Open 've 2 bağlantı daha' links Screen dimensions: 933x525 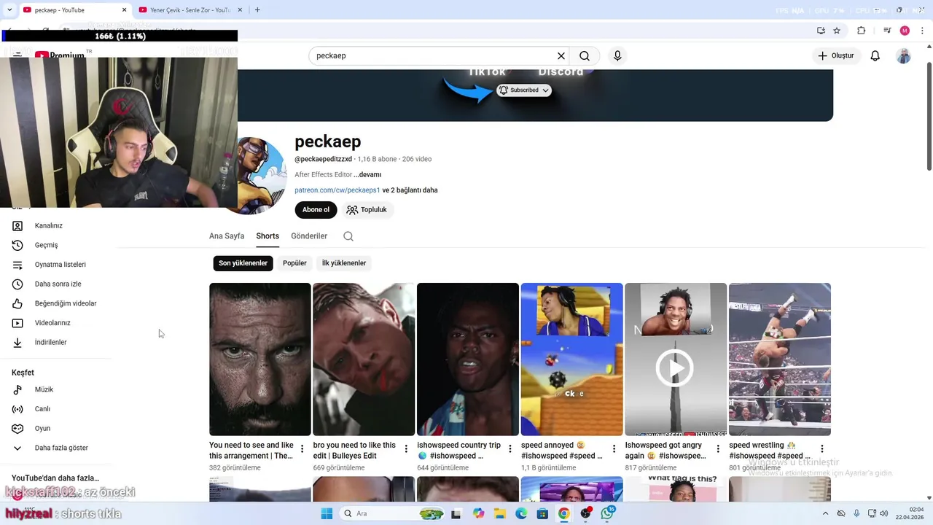tap(410, 190)
